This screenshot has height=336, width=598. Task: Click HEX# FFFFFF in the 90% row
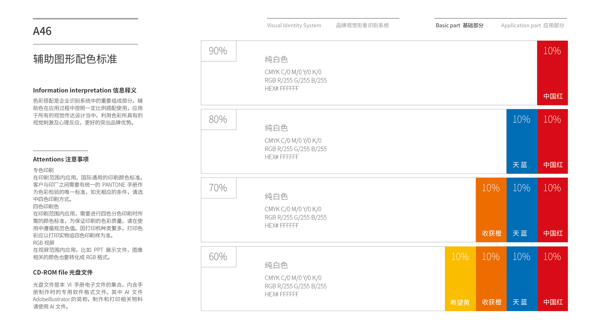click(281, 88)
